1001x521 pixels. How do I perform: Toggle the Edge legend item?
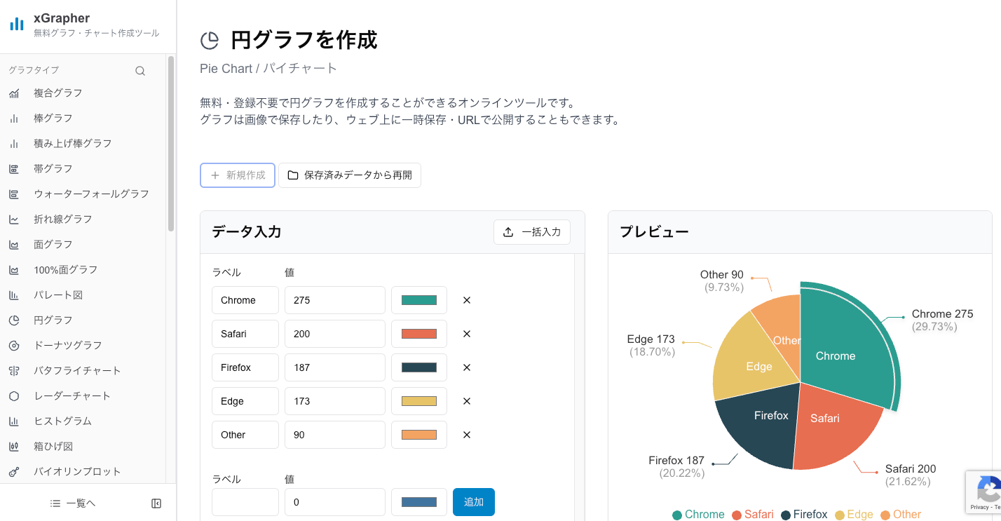(x=854, y=514)
